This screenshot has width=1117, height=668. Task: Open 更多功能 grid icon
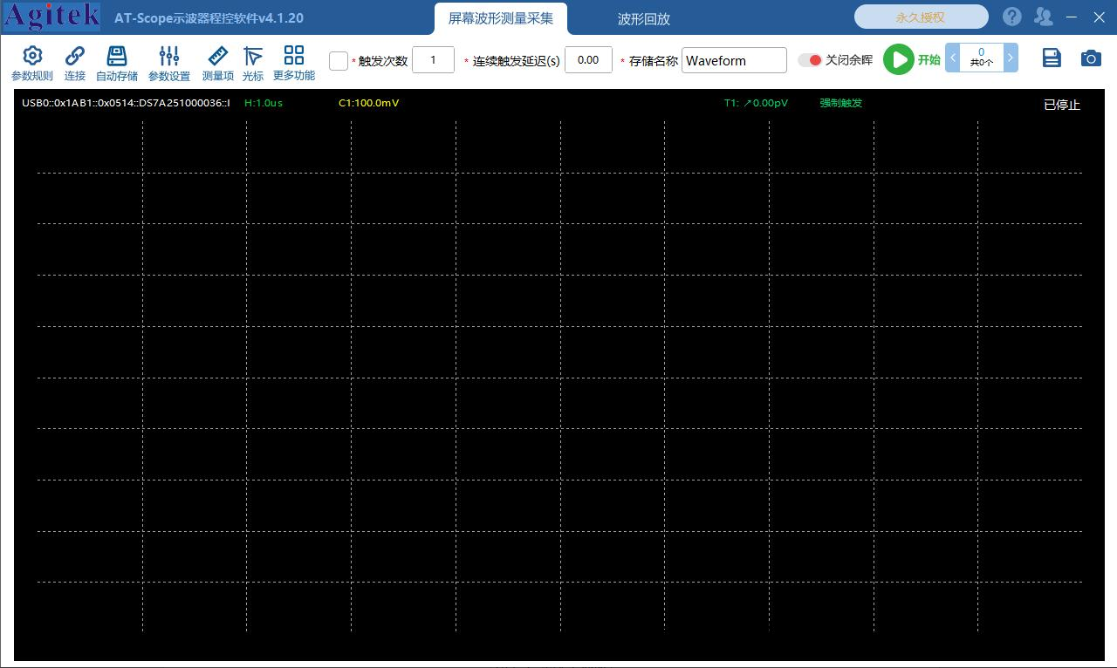[x=294, y=56]
